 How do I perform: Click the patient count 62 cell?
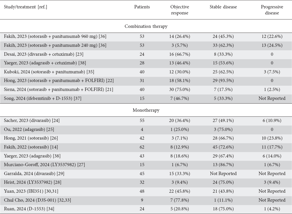click(x=142, y=147)
